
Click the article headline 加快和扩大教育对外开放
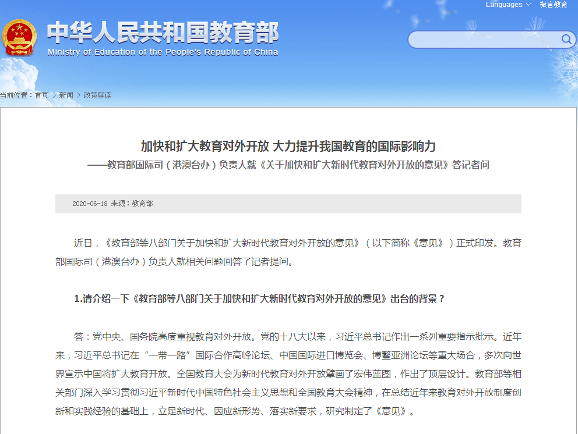coord(288,145)
